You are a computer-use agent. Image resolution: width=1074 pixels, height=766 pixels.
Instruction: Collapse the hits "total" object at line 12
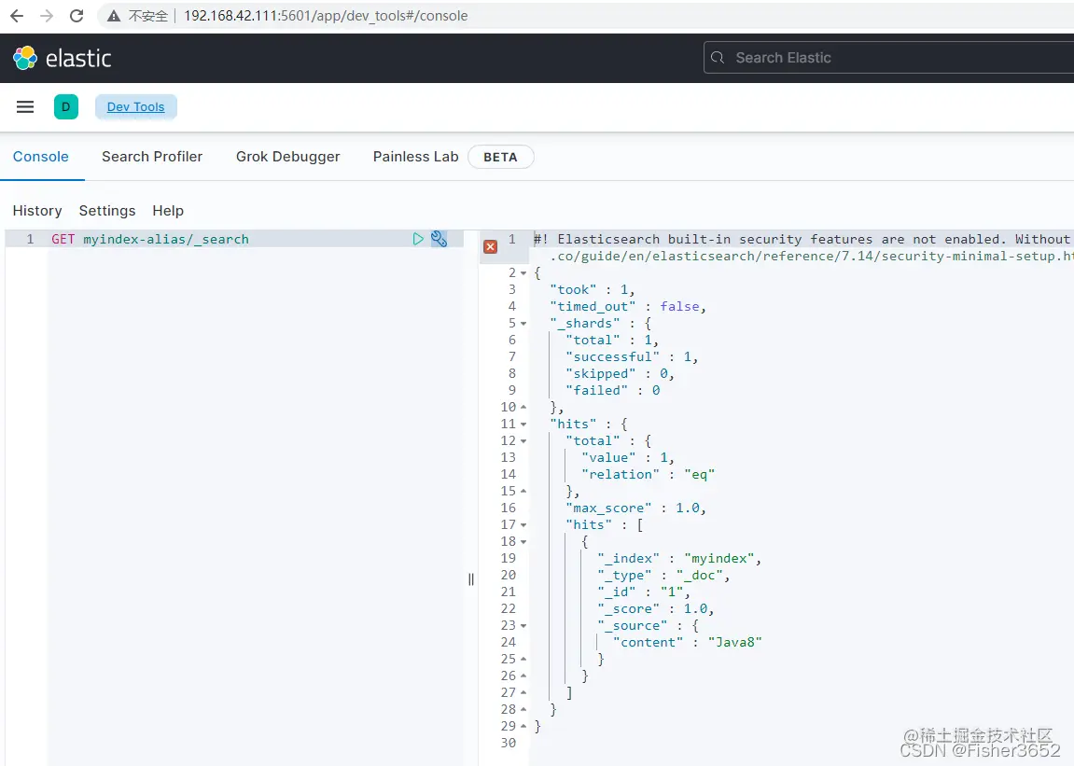coord(523,441)
